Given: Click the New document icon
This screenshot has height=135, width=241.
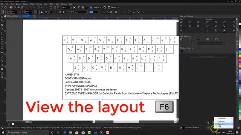Looking at the screenshot, I should point(2,7).
